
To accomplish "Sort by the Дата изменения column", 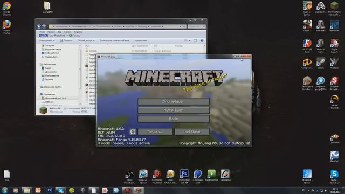I will click(x=140, y=46).
